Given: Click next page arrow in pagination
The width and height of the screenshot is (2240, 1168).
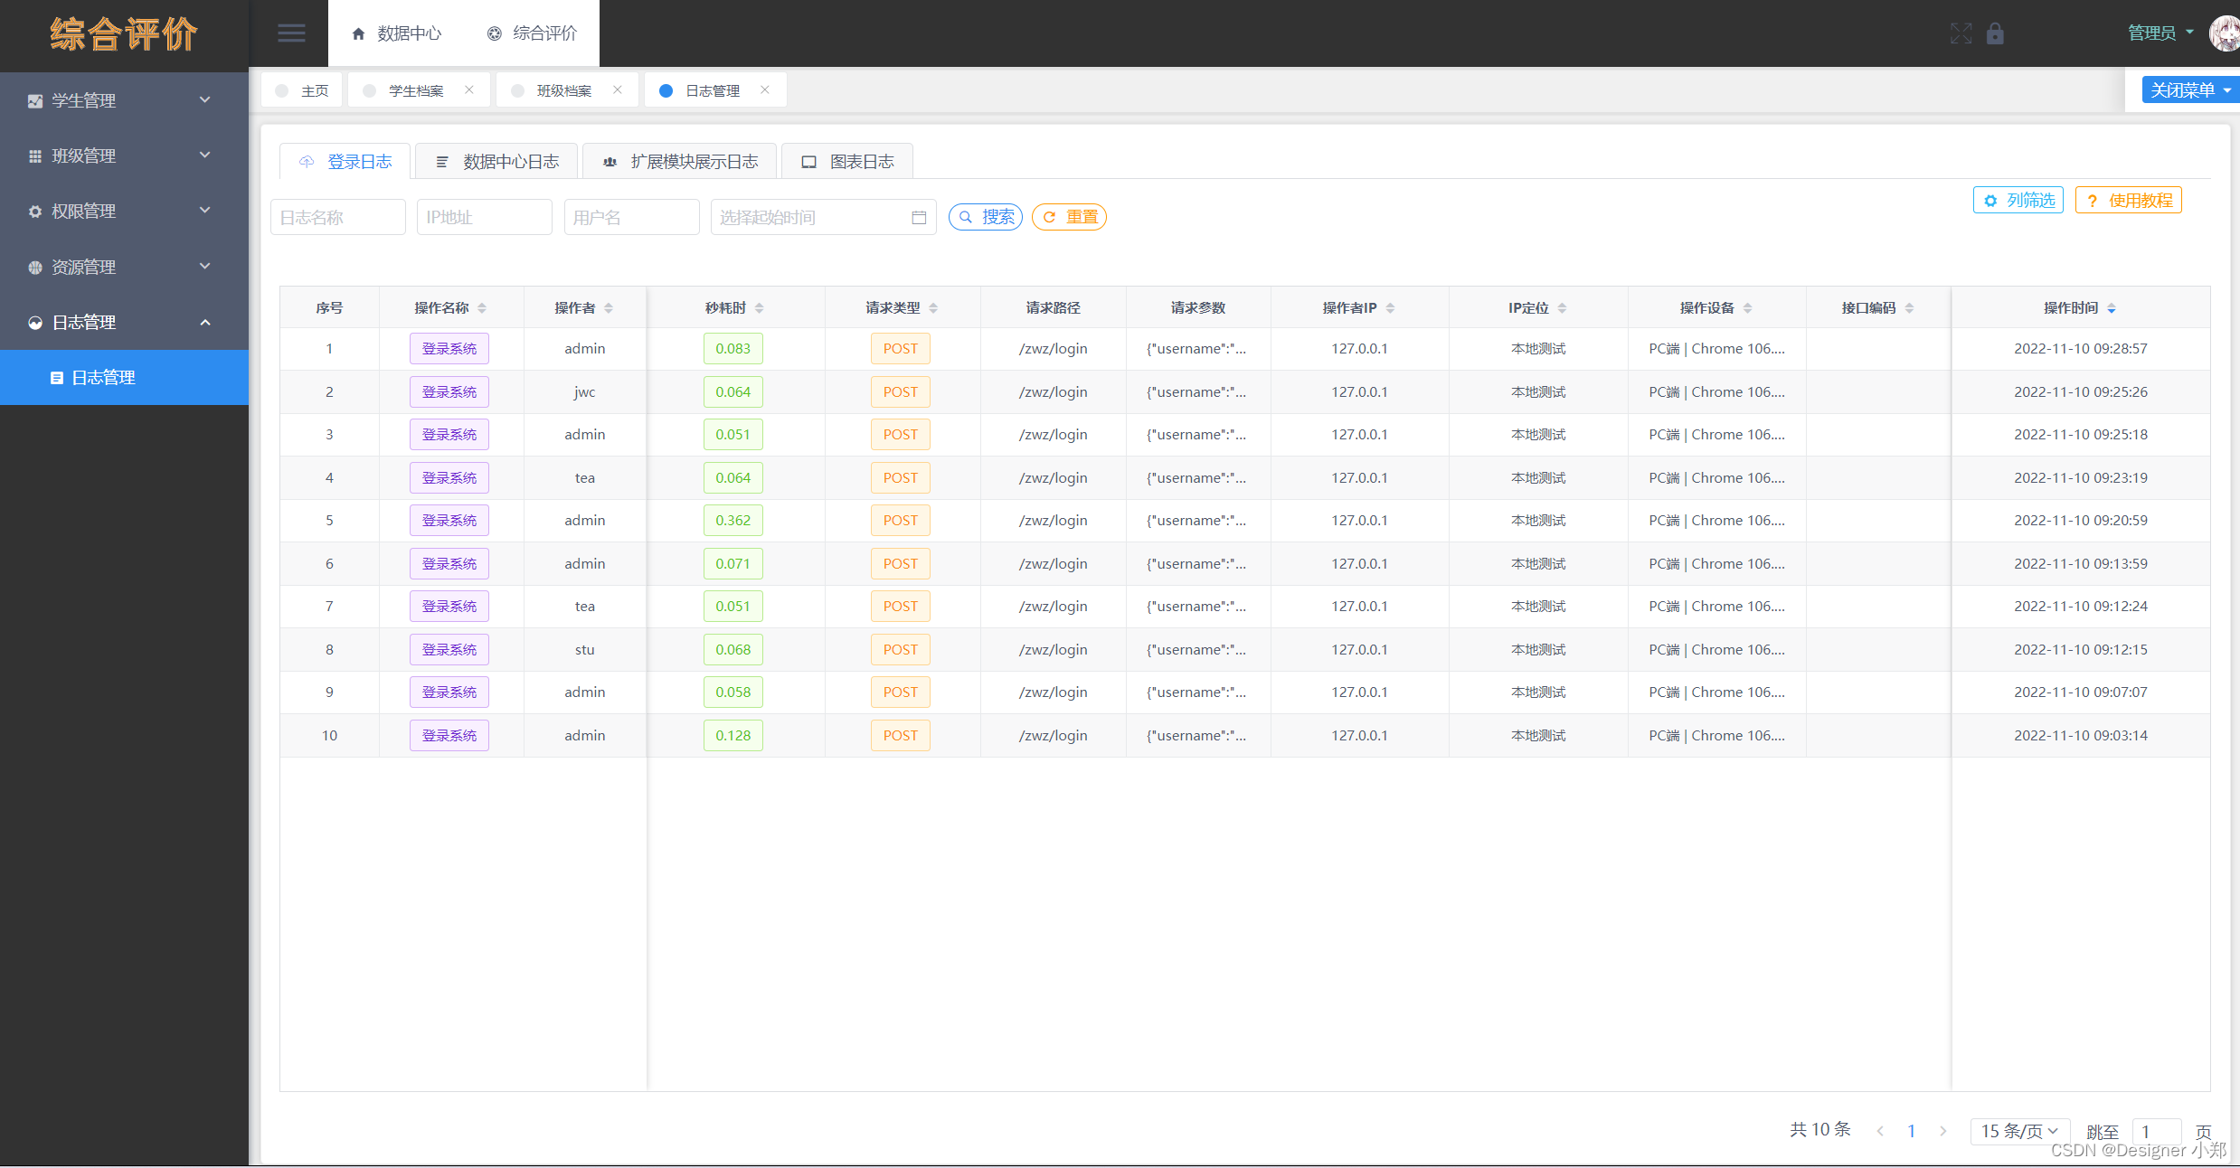Looking at the screenshot, I should (1943, 1131).
